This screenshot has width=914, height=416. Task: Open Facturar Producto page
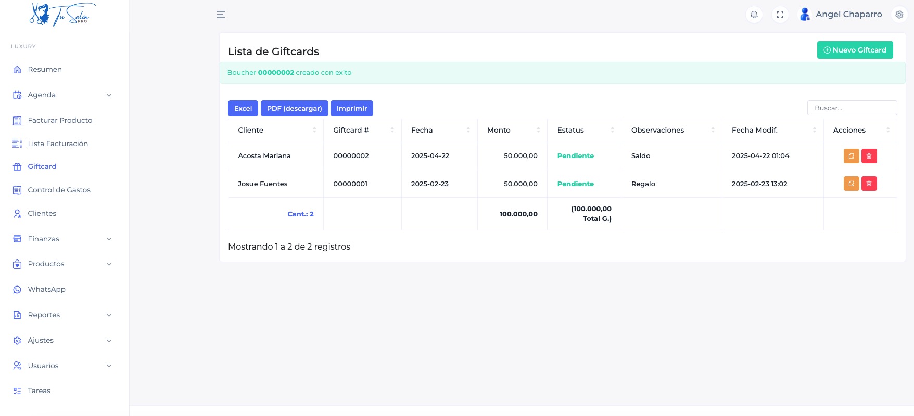60,120
